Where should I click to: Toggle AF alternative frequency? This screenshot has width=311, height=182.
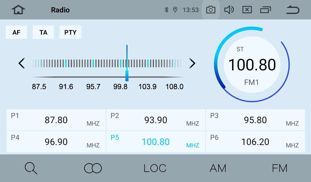(16, 32)
